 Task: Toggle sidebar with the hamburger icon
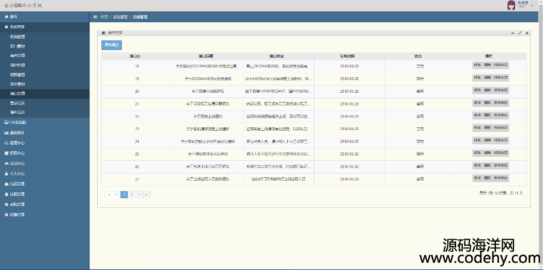[95, 17]
